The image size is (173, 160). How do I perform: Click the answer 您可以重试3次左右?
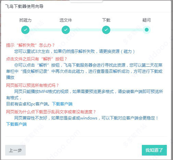pos(74,52)
